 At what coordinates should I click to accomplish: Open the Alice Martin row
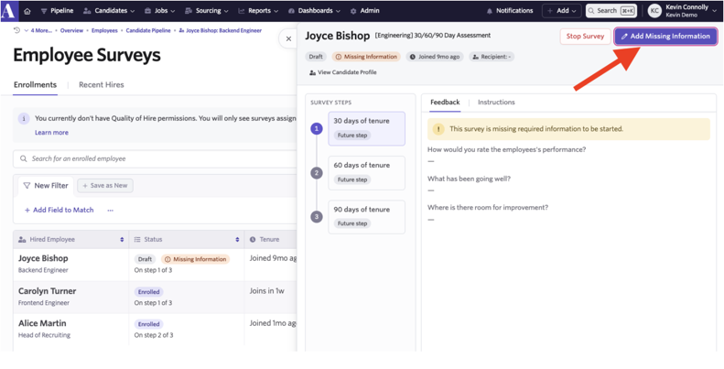tap(156, 330)
